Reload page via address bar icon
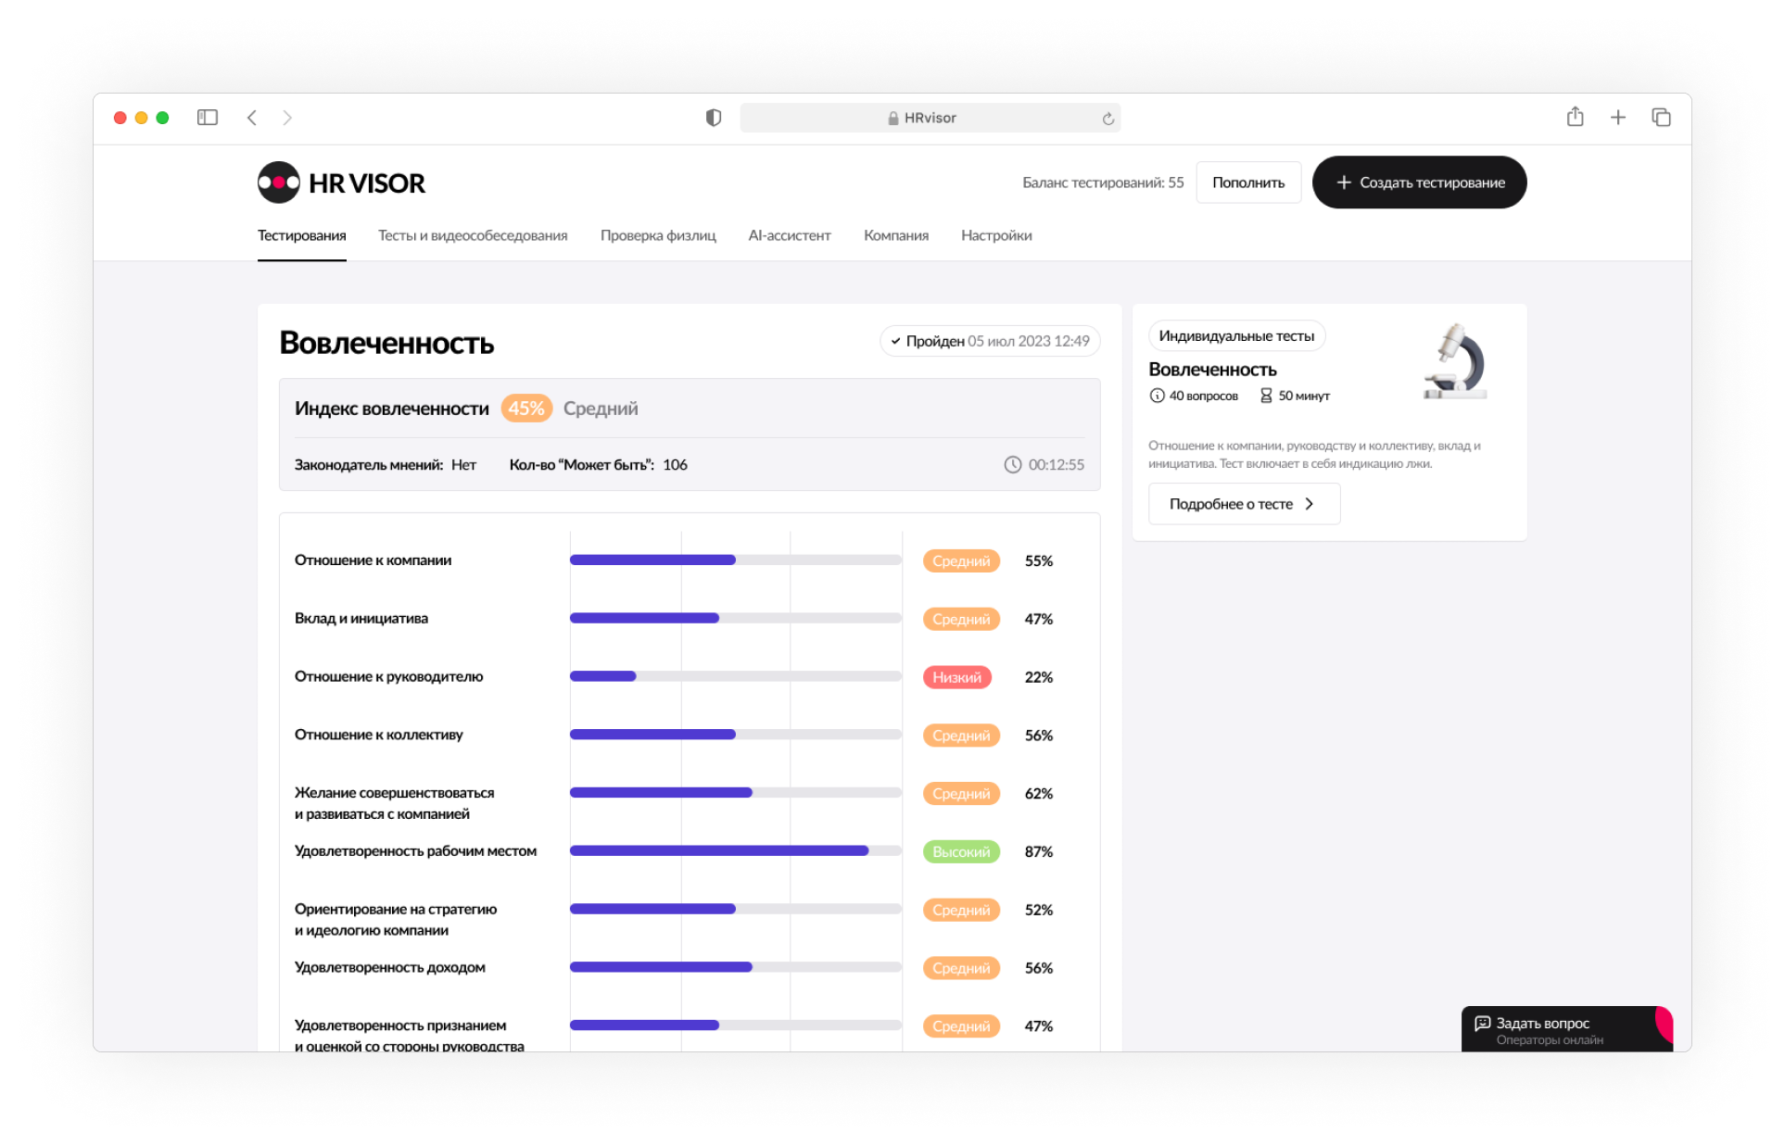This screenshot has width=1785, height=1145. 1108,119
